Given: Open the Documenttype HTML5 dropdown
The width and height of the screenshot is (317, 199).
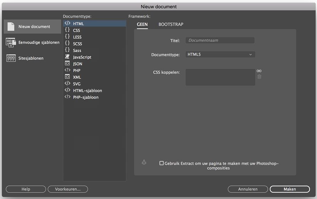Looking at the screenshot, I should (220, 54).
